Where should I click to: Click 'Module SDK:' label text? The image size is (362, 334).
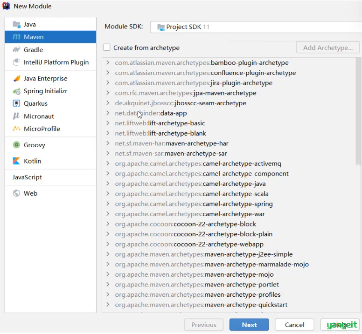[124, 27]
